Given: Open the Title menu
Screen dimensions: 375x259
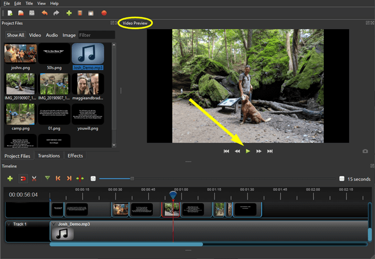Looking at the screenshot, I should (29, 3).
